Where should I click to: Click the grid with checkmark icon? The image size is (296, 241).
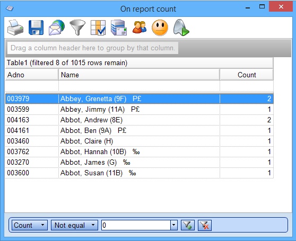click(98, 28)
